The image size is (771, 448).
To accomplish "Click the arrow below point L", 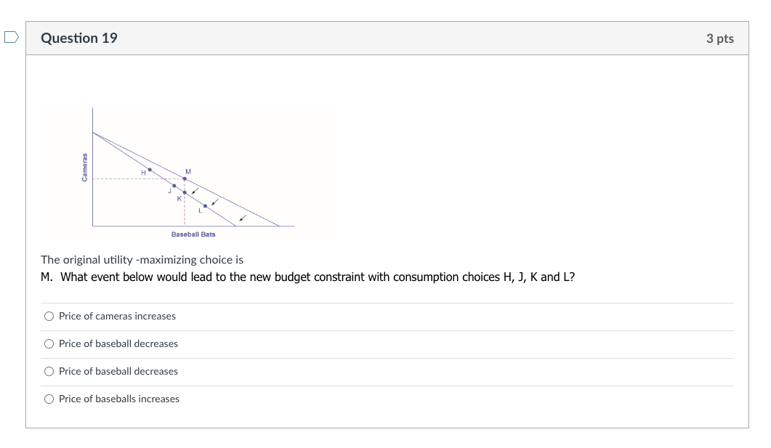I will pyautogui.click(x=214, y=203).
